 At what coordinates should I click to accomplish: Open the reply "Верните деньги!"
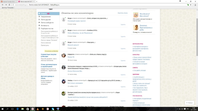tap(73, 45)
